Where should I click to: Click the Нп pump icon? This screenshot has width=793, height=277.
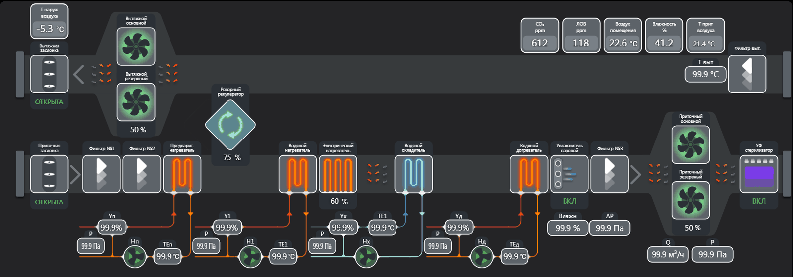pyautogui.click(x=135, y=257)
